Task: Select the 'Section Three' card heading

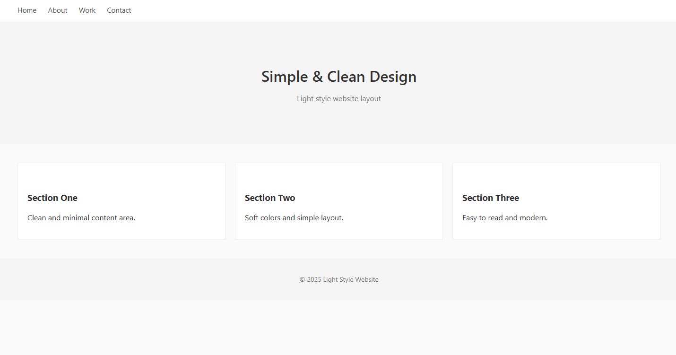Action: click(491, 198)
